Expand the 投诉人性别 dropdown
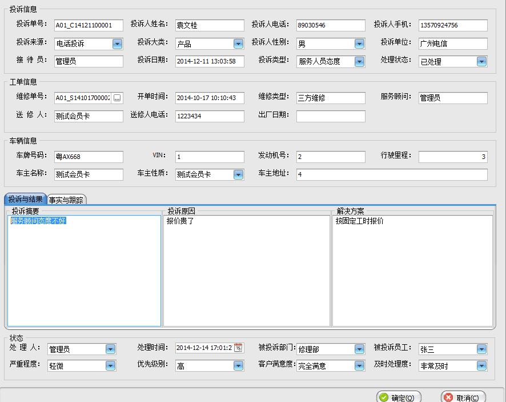The image size is (506, 402). point(359,43)
